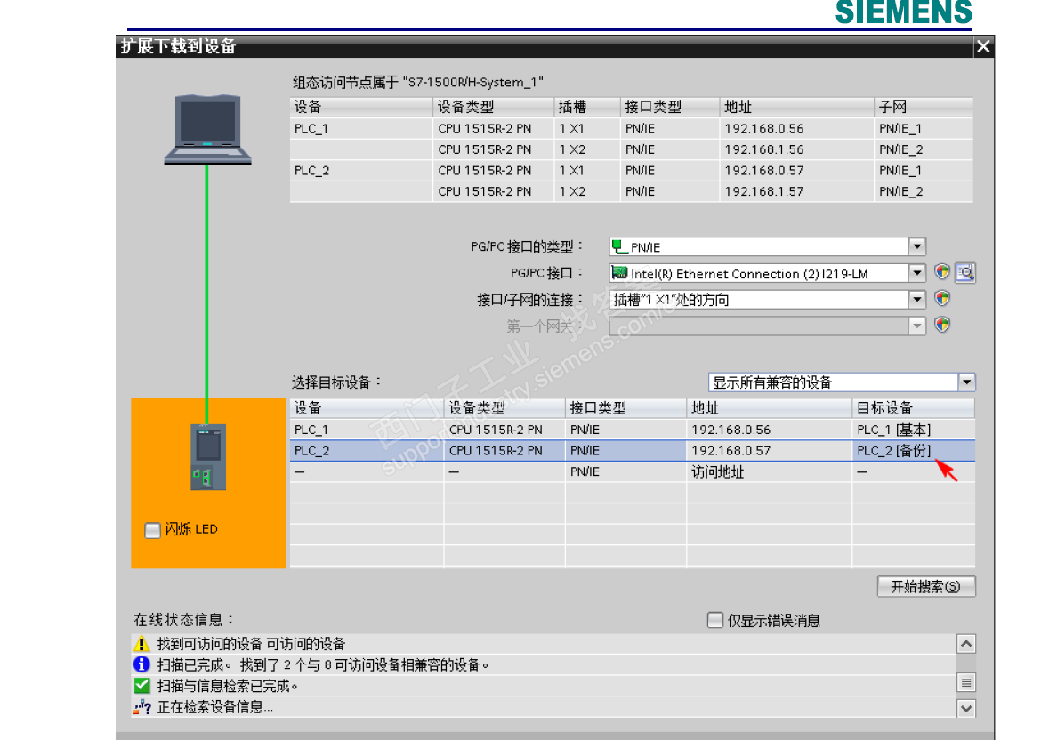
Task: Click the green PN/IE icon in interface type field
Action: [619, 246]
